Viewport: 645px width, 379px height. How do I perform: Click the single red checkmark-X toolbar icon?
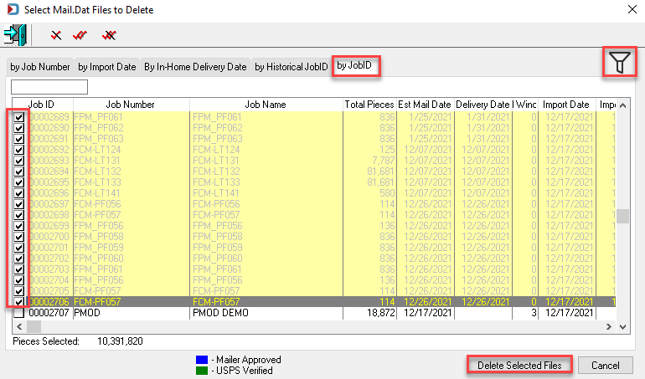click(56, 35)
